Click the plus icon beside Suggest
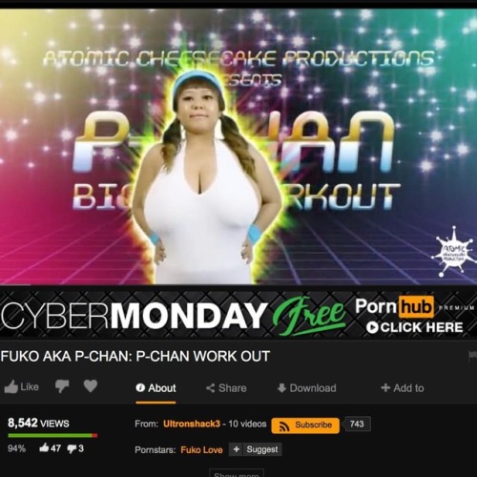The image size is (477, 477). pos(236,449)
